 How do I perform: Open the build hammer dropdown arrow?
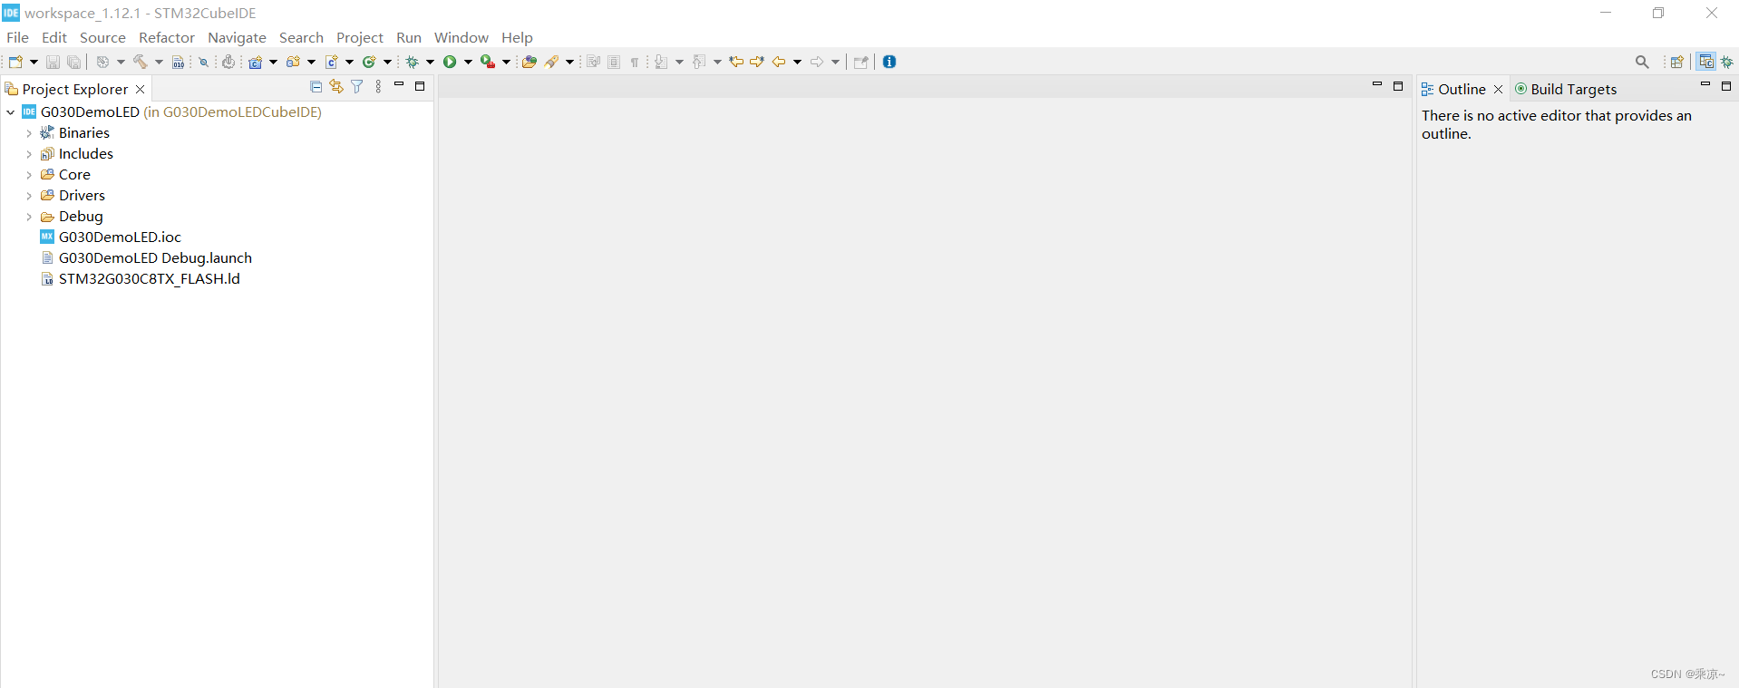point(159,63)
